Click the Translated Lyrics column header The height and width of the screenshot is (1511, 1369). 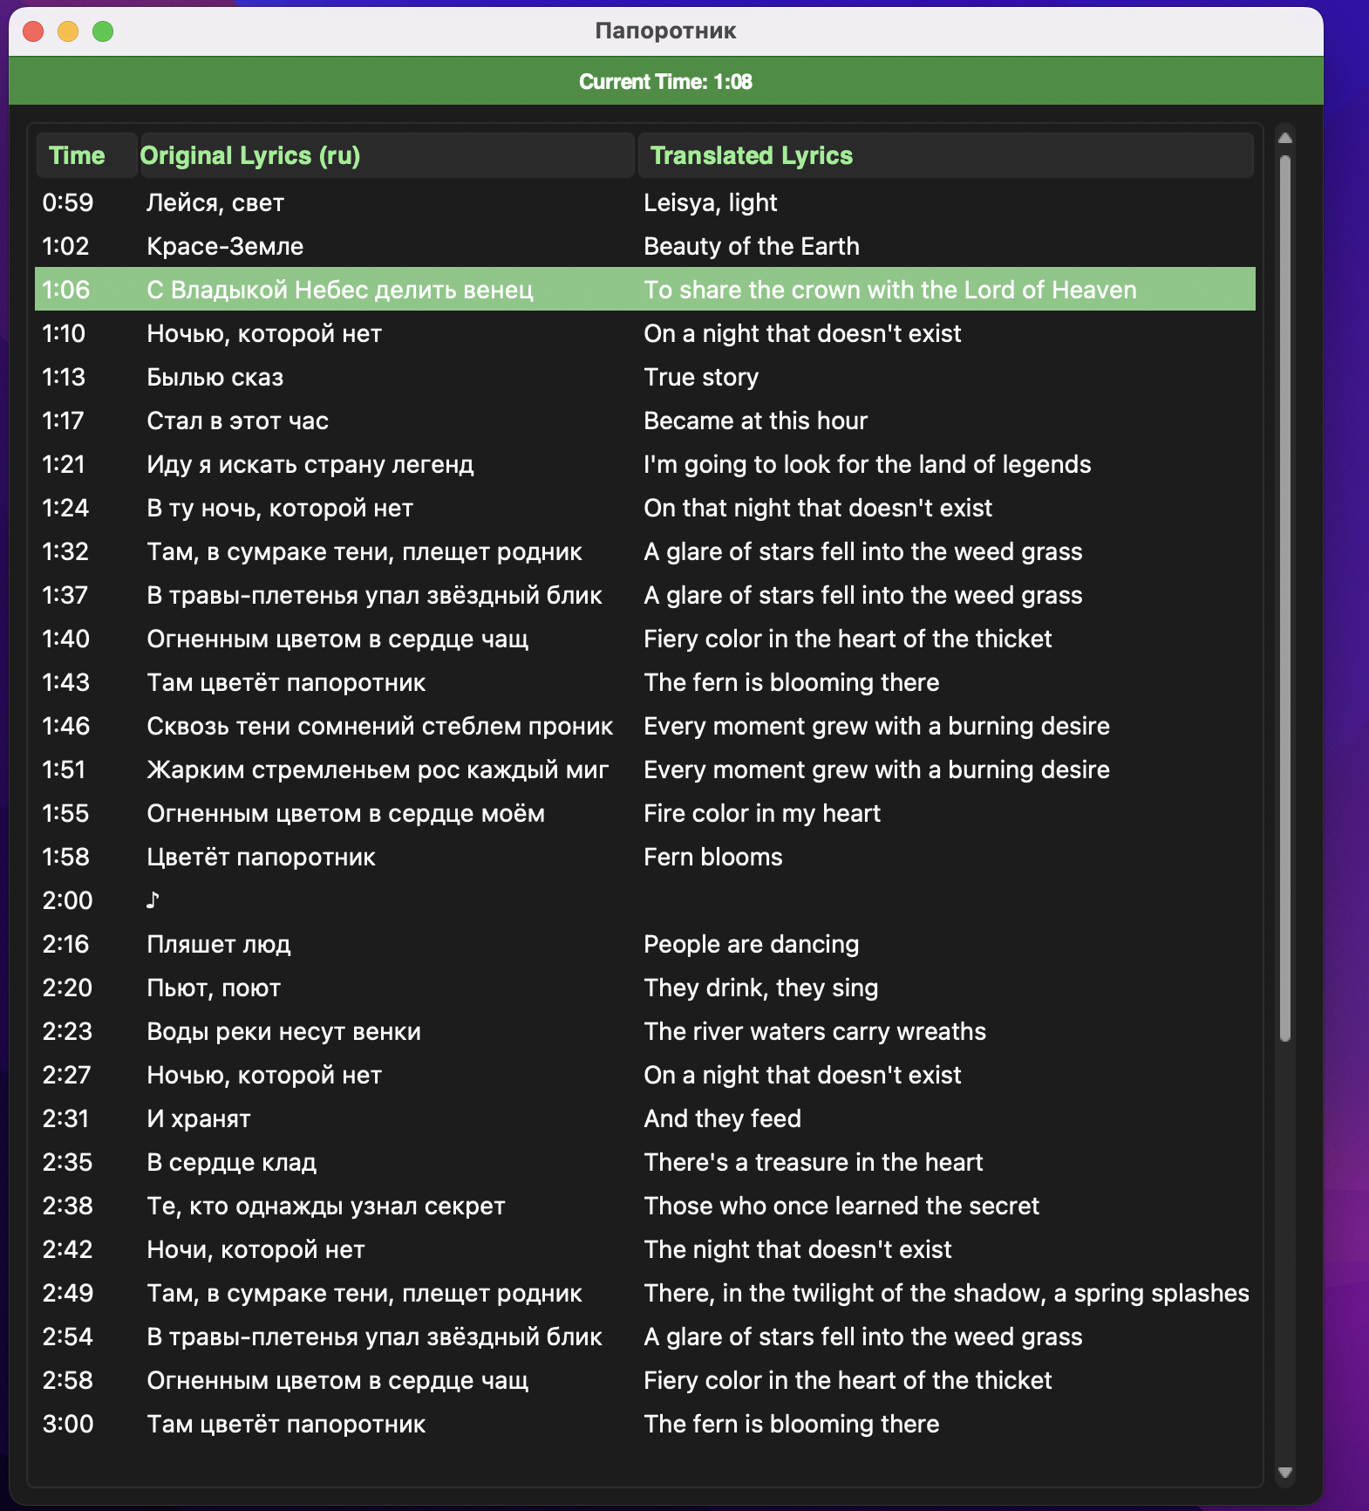pyautogui.click(x=946, y=155)
